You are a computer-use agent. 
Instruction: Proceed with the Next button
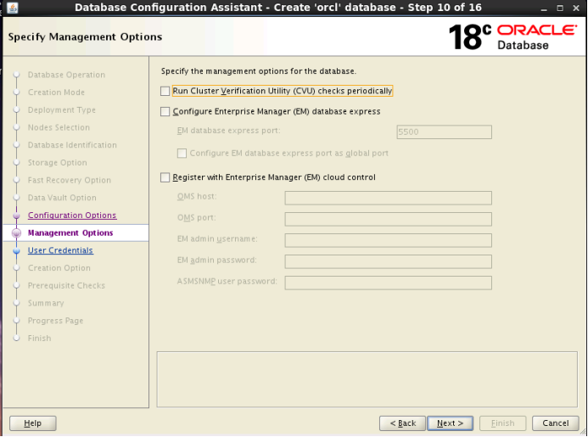(450, 423)
